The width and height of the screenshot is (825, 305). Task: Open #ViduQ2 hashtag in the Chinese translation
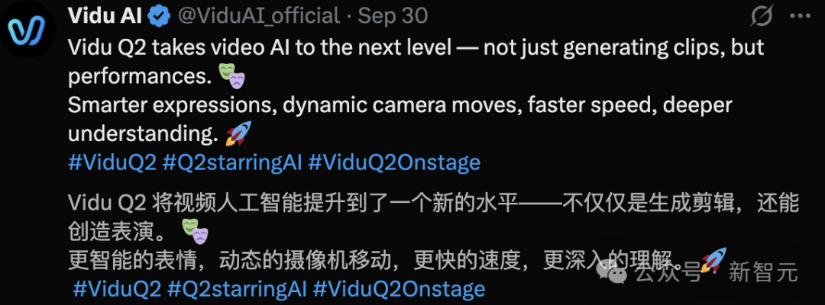click(x=116, y=290)
